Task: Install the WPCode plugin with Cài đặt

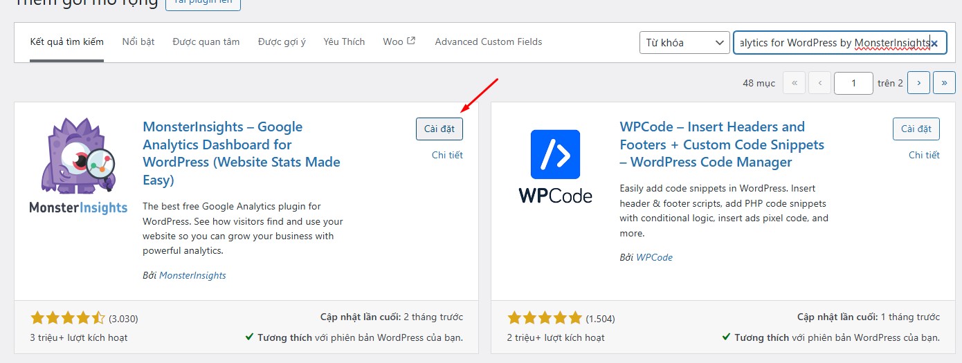Action: click(x=916, y=129)
